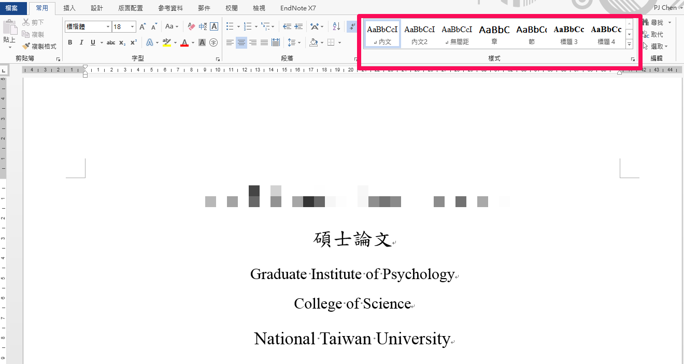Click the Borders icon
The image size is (684, 364).
[331, 42]
